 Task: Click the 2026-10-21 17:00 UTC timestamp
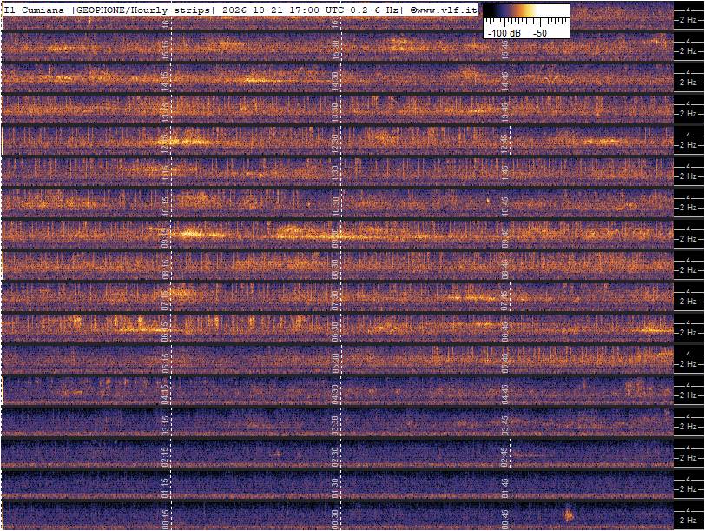coord(282,10)
